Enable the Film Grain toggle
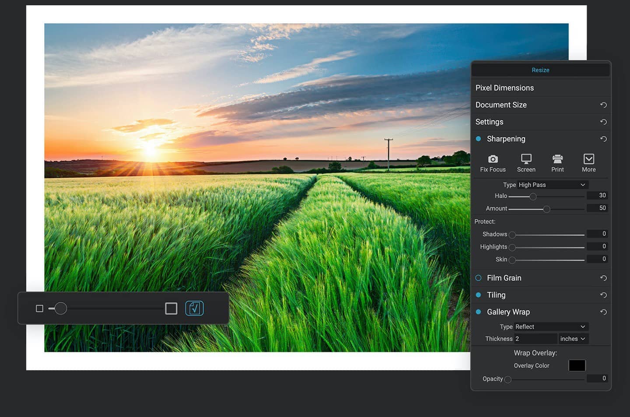Screen dimensions: 630x417 coord(478,278)
